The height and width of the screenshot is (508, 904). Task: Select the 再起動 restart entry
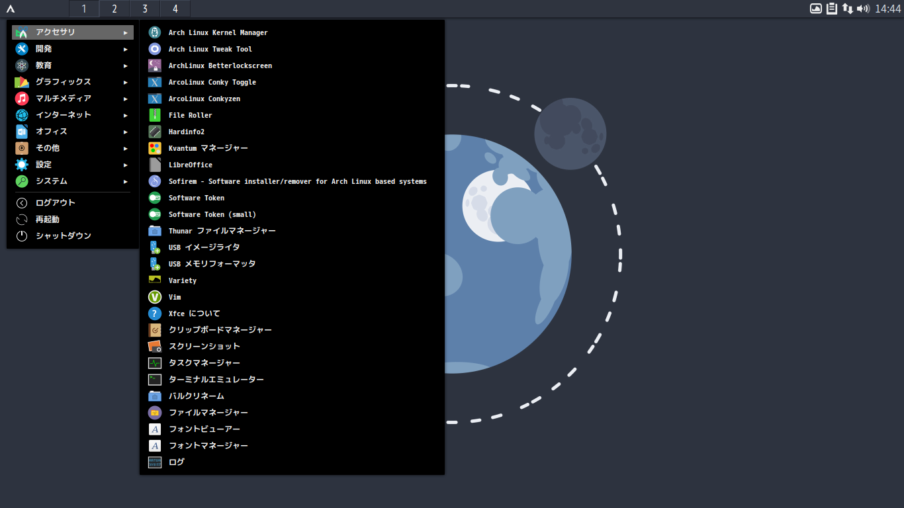coord(73,220)
